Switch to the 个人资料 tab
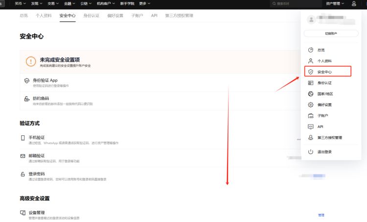The width and height of the screenshot is (367, 222). point(44,16)
